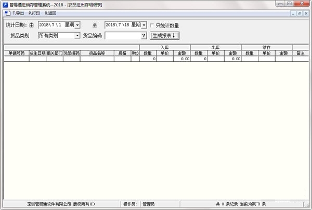Click the ? lookup button beside 货品编码
Viewport: 312px width, 210px height.
coord(144,36)
